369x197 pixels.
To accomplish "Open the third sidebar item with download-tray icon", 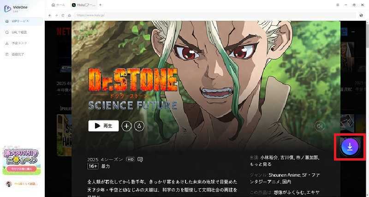I will point(22,43).
